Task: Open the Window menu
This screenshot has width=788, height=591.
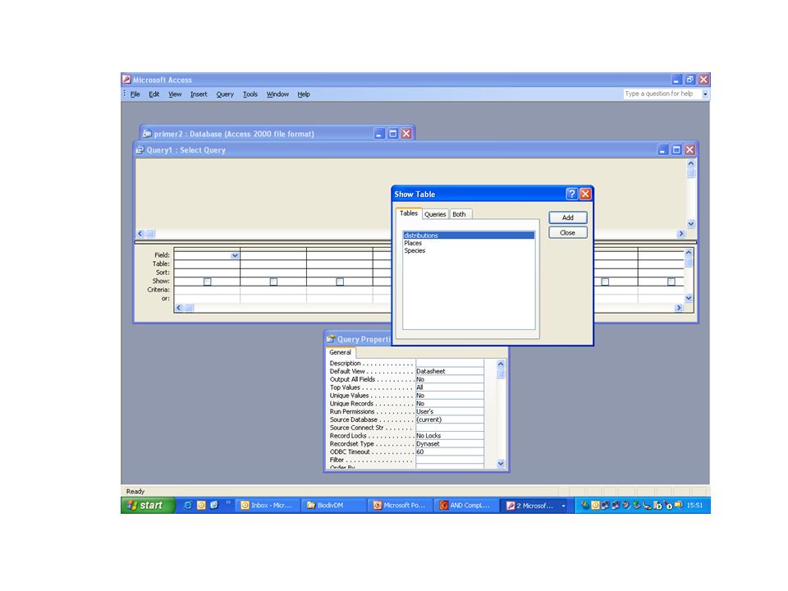Action: coord(277,94)
